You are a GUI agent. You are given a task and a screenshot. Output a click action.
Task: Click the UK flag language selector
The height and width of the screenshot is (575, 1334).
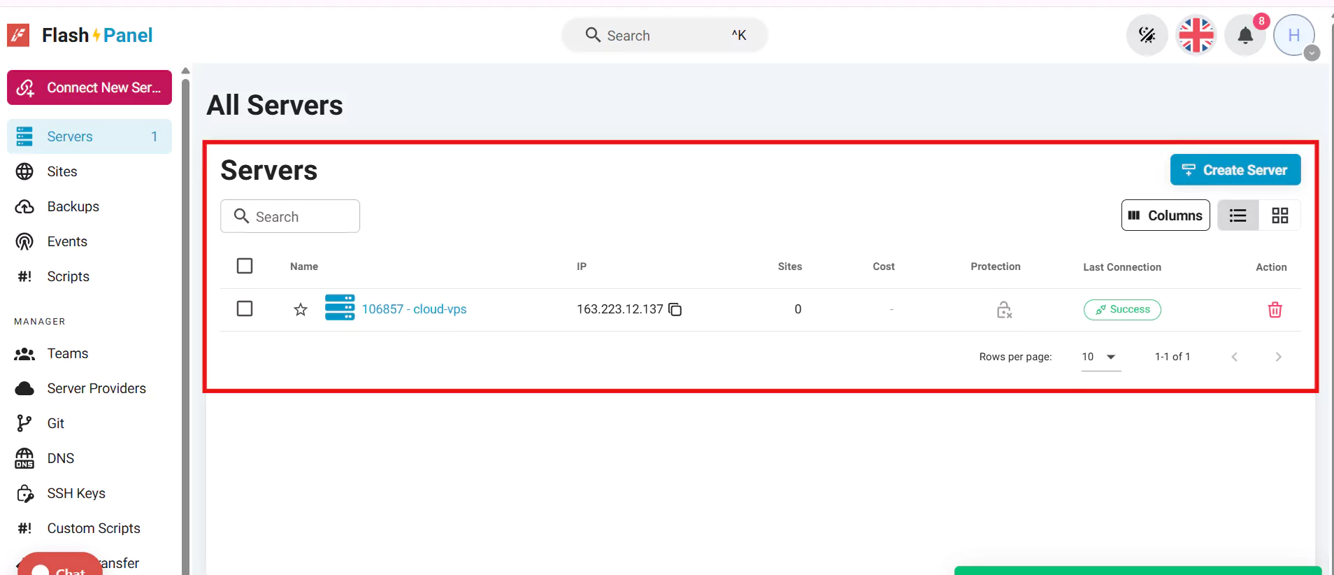click(1196, 35)
